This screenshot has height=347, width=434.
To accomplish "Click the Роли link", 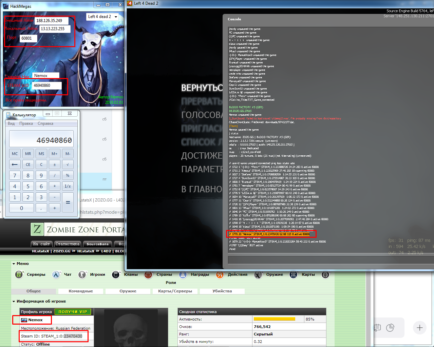I will tap(171, 283).
